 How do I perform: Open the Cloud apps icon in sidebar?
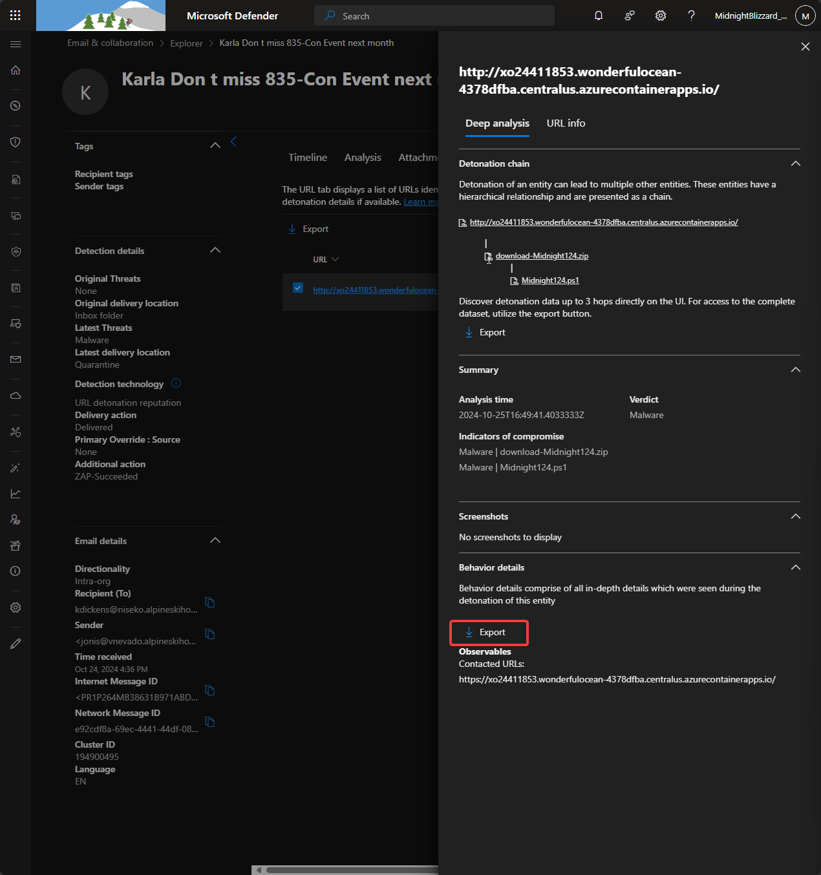coord(16,395)
